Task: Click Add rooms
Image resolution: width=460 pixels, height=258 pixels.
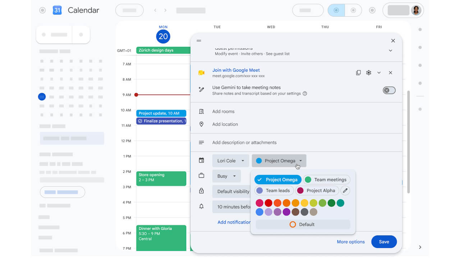Action: point(223,111)
